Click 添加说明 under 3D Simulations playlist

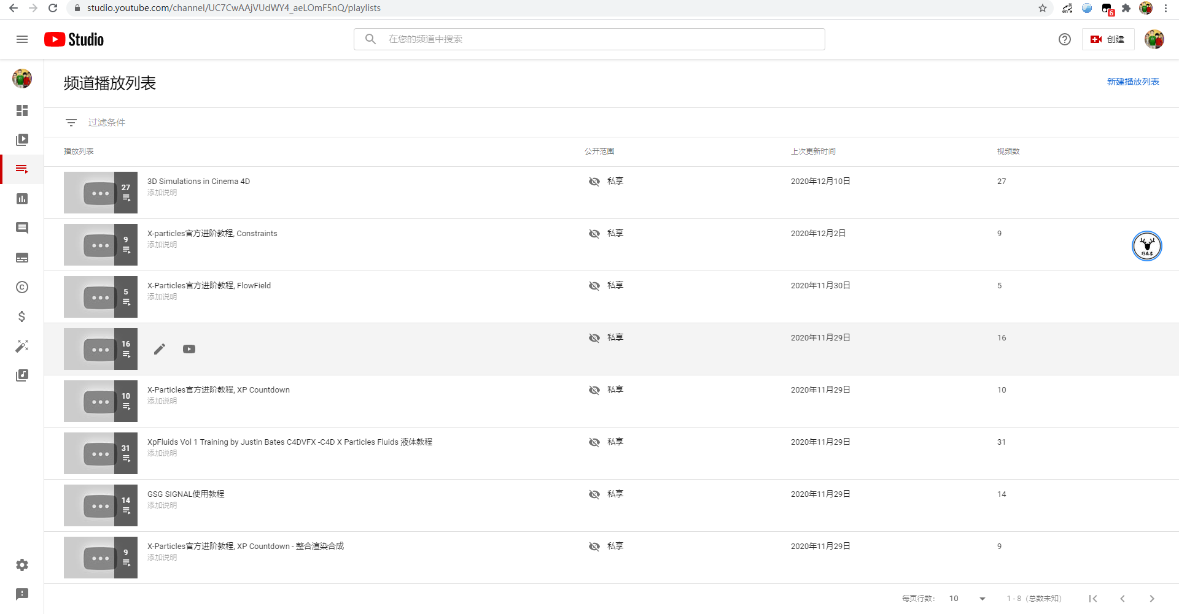point(162,193)
